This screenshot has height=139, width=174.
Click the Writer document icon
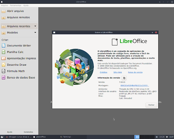pyautogui.click(x=4, y=46)
